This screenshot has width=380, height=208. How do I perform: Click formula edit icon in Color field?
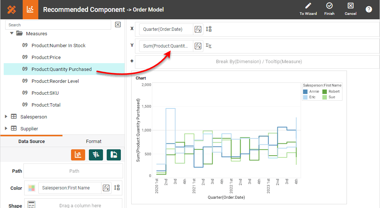click(x=106, y=188)
